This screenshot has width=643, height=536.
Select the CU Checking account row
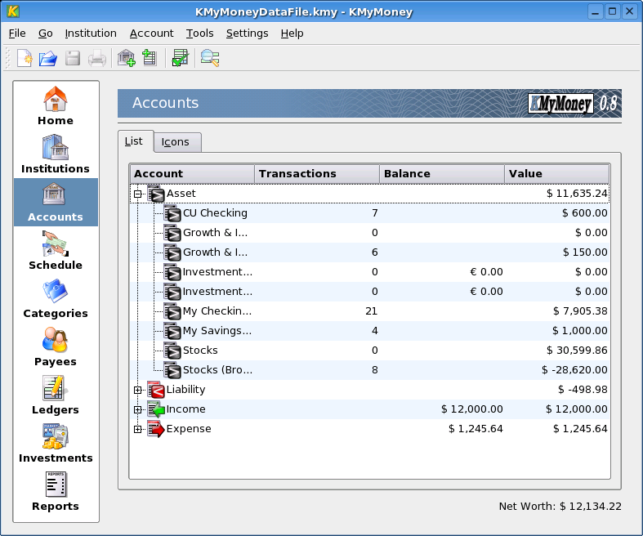click(370, 213)
